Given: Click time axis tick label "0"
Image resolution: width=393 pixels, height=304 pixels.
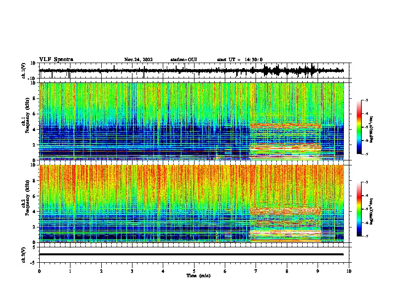Looking at the screenshot, I should point(39,271).
